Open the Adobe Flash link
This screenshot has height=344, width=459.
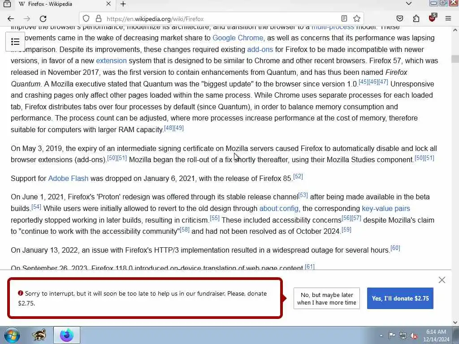click(68, 178)
